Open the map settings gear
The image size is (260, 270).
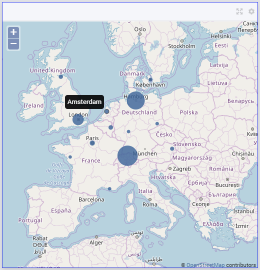click(251, 11)
